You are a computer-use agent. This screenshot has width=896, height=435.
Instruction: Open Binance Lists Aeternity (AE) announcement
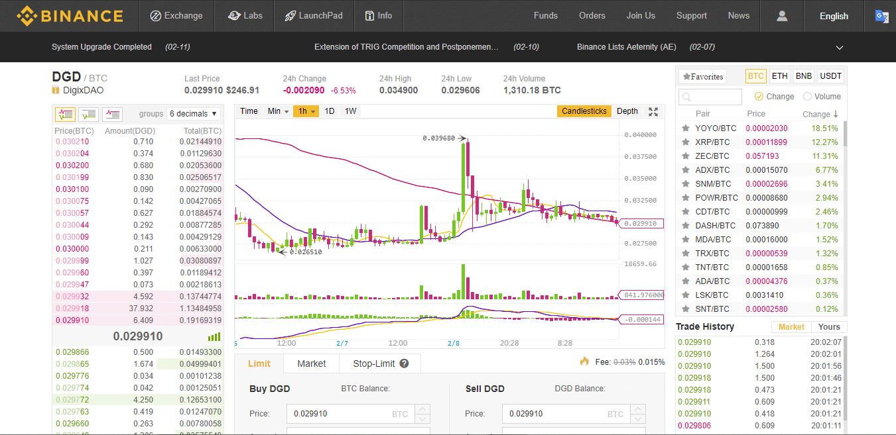(627, 47)
